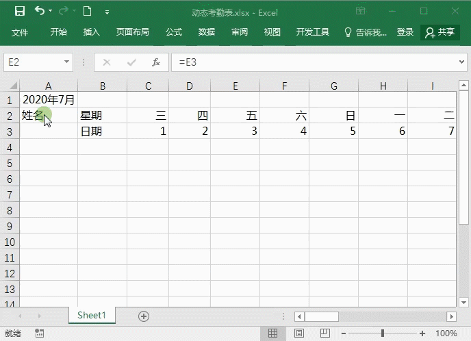Open the 插入 ribbon tab
This screenshot has height=341, width=471.
91,32
